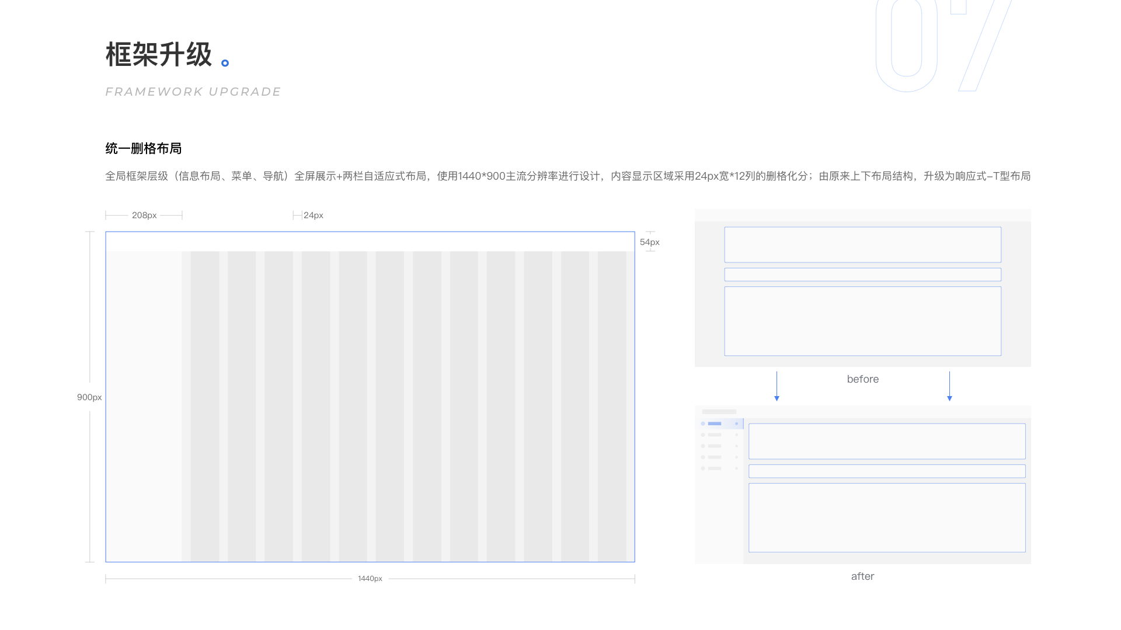Click the blue dot beside the 框架升级 title
Viewport: 1121px width, 630px height.
(225, 63)
